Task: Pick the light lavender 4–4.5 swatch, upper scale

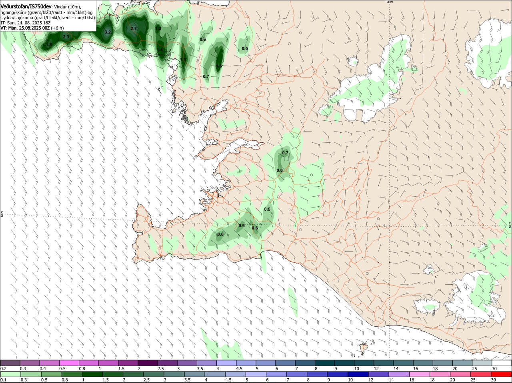Action: point(226,363)
